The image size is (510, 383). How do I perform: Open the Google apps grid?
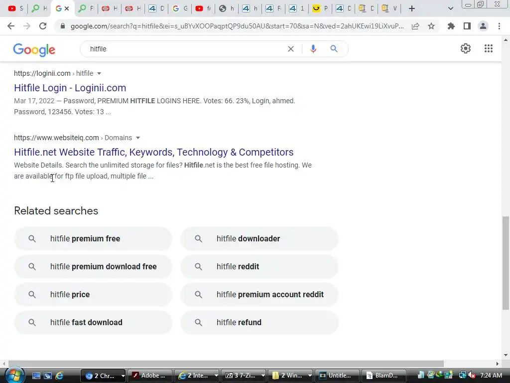[489, 48]
